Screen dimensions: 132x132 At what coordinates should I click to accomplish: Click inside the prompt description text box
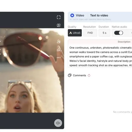[x=100, y=56]
